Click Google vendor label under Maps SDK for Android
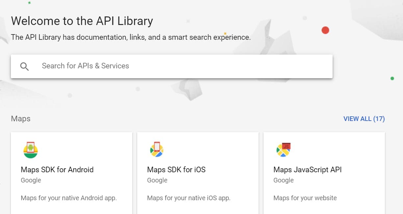The image size is (403, 214). tap(31, 180)
